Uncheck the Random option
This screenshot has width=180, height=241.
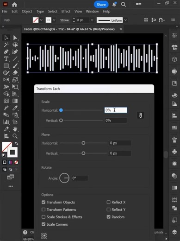pos(109,217)
